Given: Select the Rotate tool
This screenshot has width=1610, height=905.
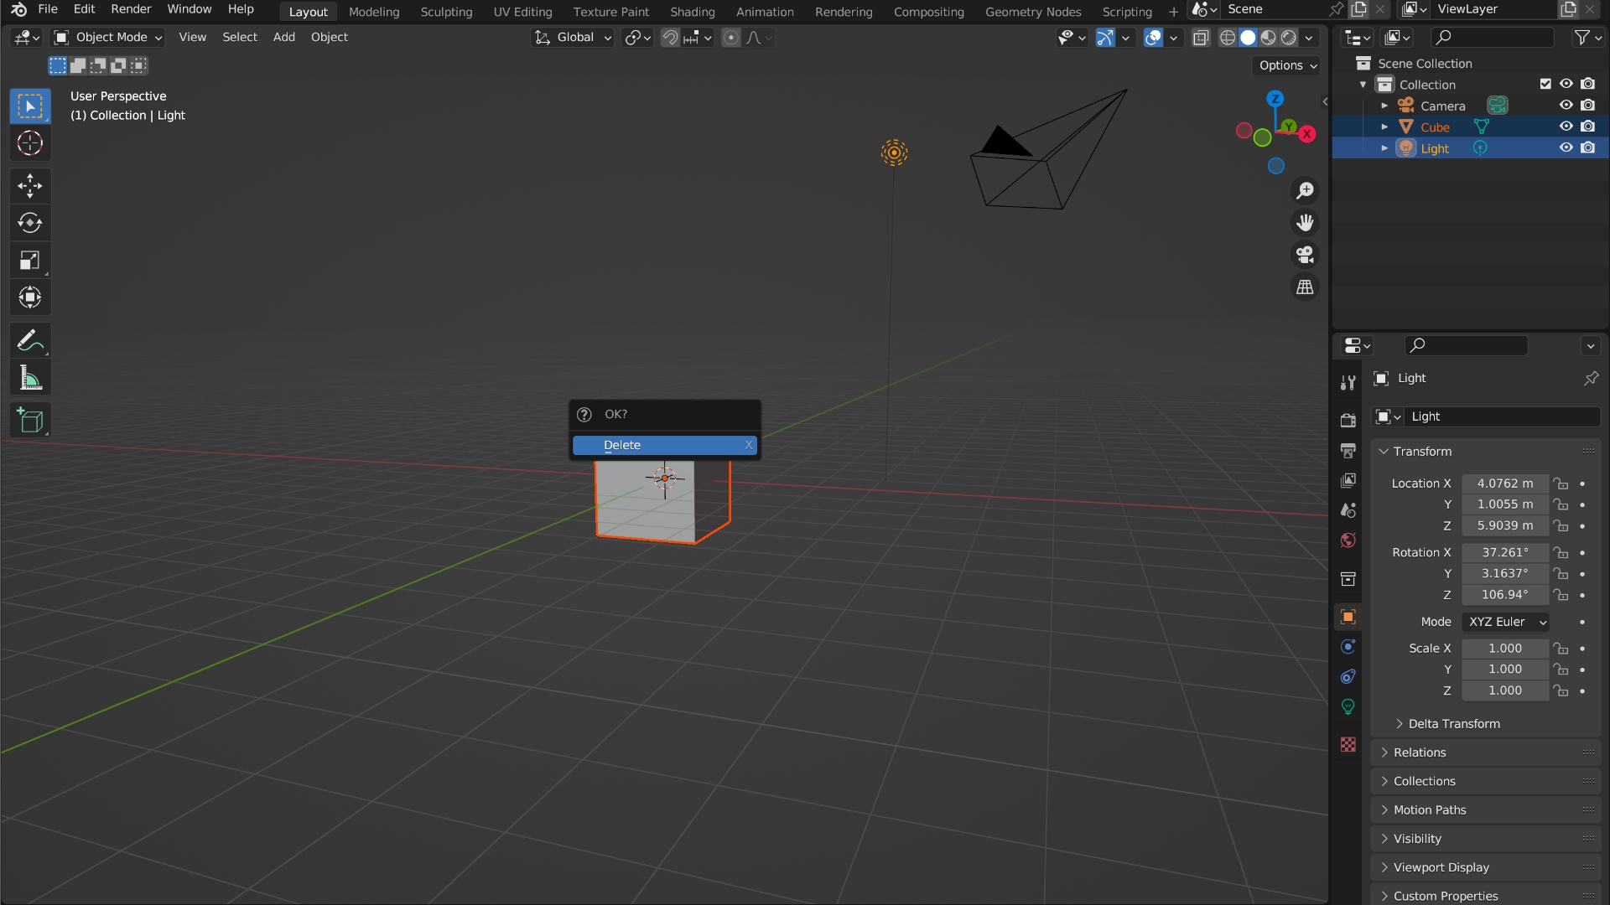Looking at the screenshot, I should click(x=30, y=223).
